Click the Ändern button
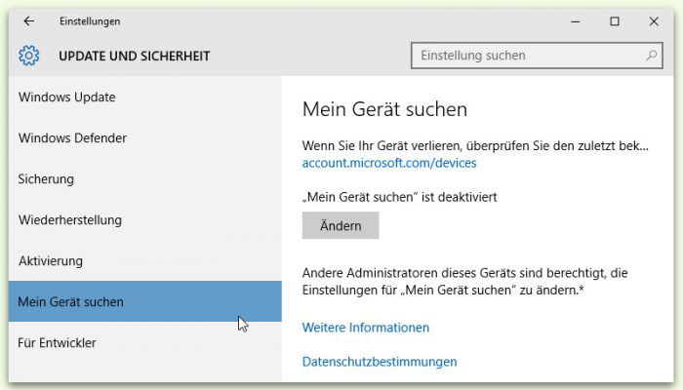This screenshot has height=390, width=683. click(341, 225)
